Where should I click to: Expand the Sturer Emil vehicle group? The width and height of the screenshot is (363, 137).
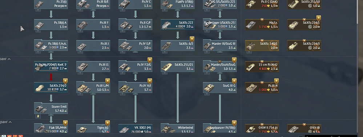coord(51,115)
